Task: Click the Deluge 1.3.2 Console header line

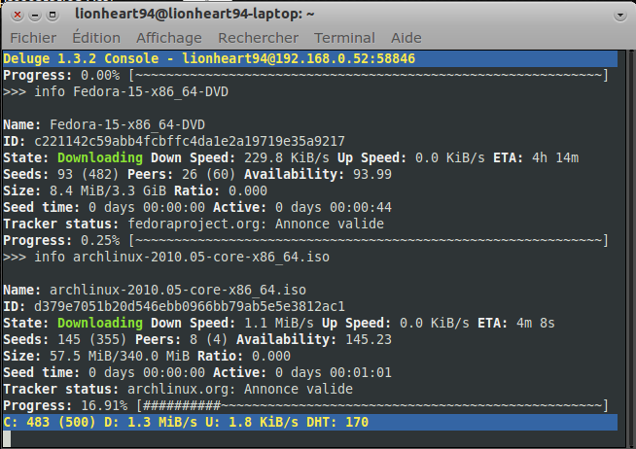Action: pos(310,58)
